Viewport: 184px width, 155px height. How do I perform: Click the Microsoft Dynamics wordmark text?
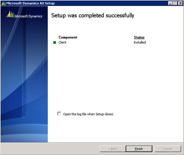pos(28,16)
